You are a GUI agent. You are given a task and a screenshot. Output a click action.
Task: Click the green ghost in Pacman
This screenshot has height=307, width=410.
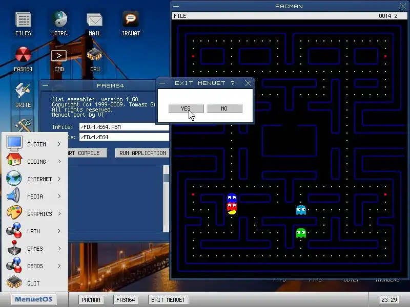[x=301, y=233]
